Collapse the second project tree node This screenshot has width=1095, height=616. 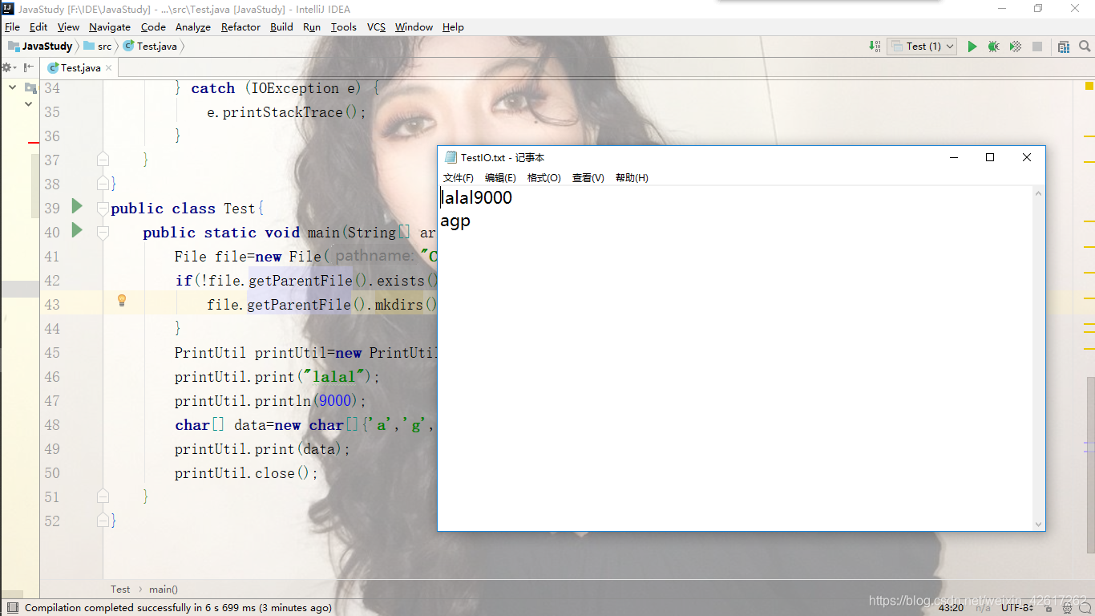[29, 103]
